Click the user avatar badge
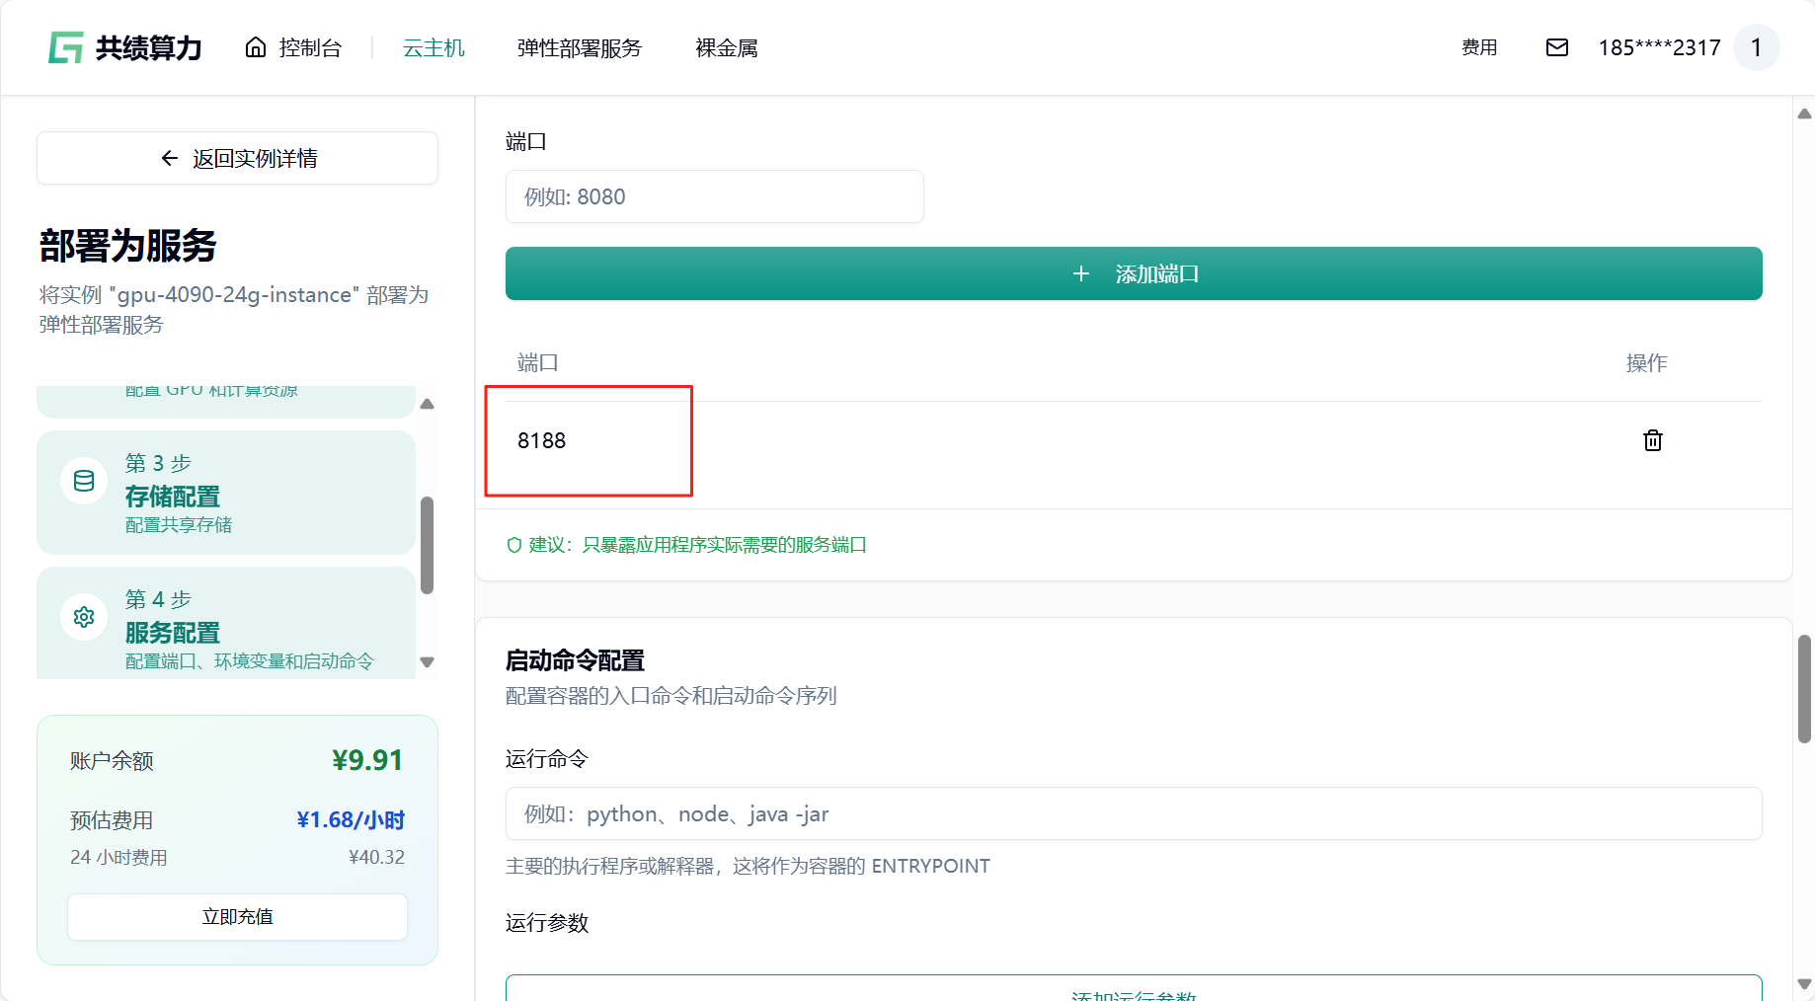The height and width of the screenshot is (1001, 1815). (x=1756, y=47)
